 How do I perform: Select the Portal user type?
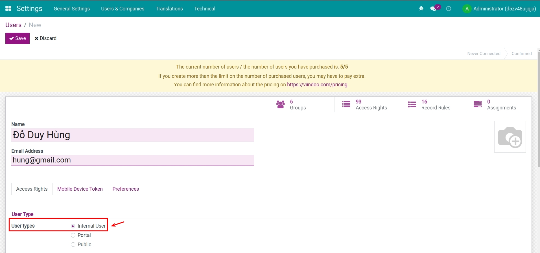(73, 235)
